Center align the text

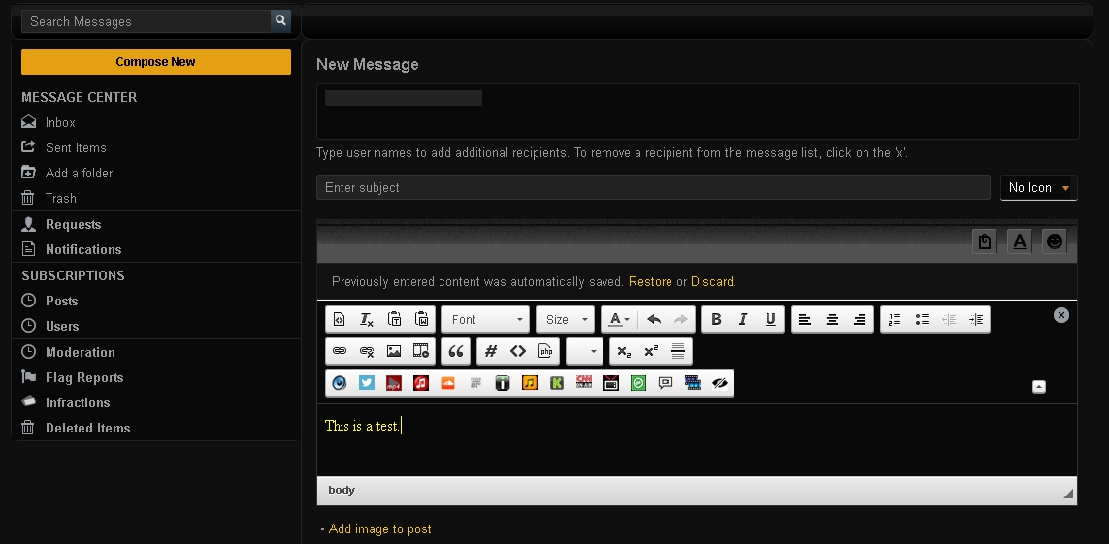coord(832,319)
